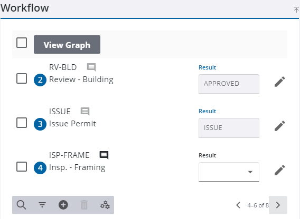Click the APPROVED result field
300x219 pixels.
229,84
